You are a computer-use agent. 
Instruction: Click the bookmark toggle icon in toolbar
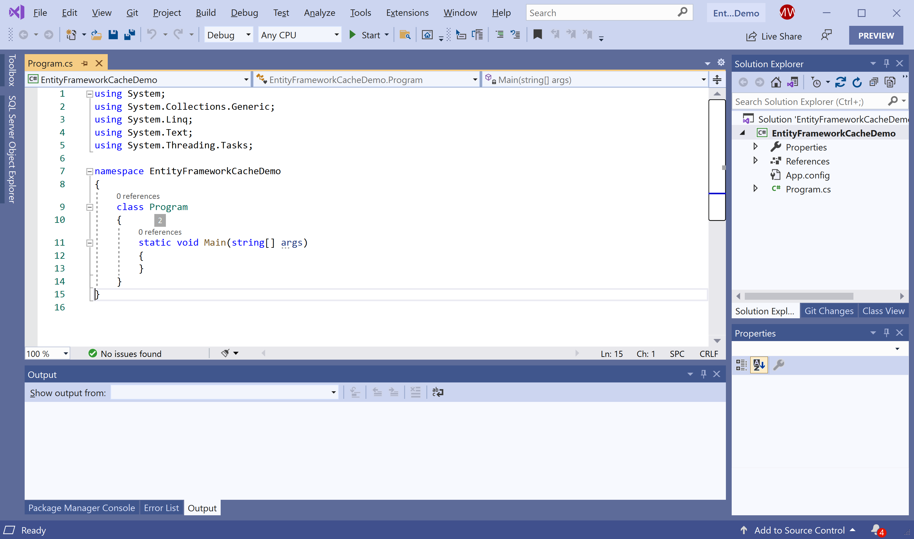point(537,35)
